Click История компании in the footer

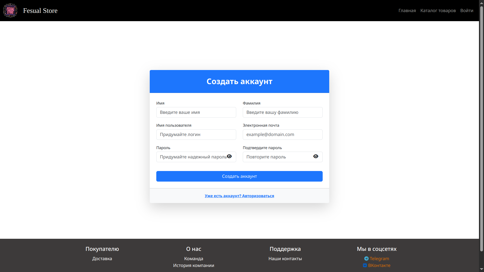coord(194,265)
